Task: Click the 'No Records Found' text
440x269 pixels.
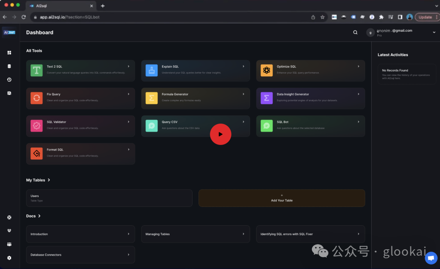Action: coord(395,70)
